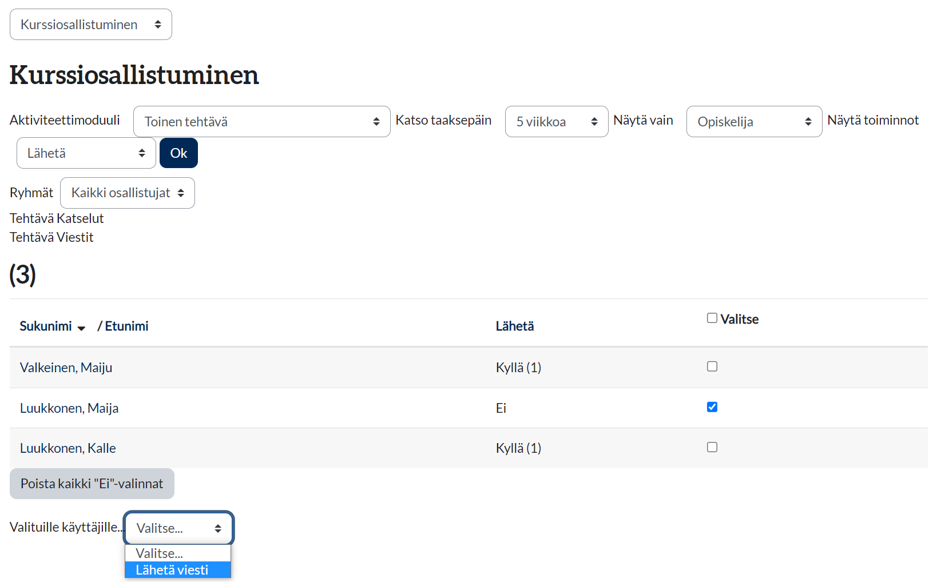Click the Lähetä column header
Viewport: 933px width, 582px height.
514,326
